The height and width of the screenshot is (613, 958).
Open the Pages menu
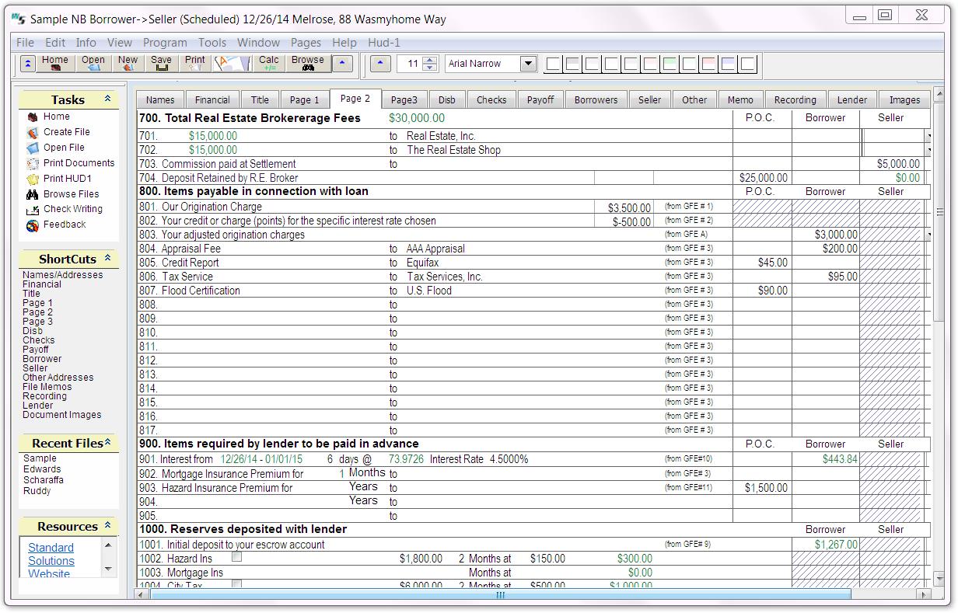(306, 43)
